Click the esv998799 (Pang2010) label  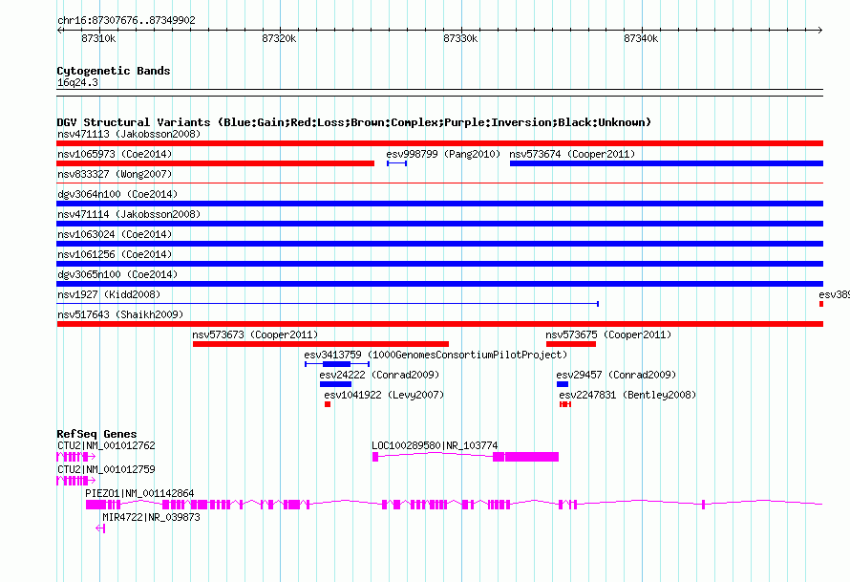[443, 154]
